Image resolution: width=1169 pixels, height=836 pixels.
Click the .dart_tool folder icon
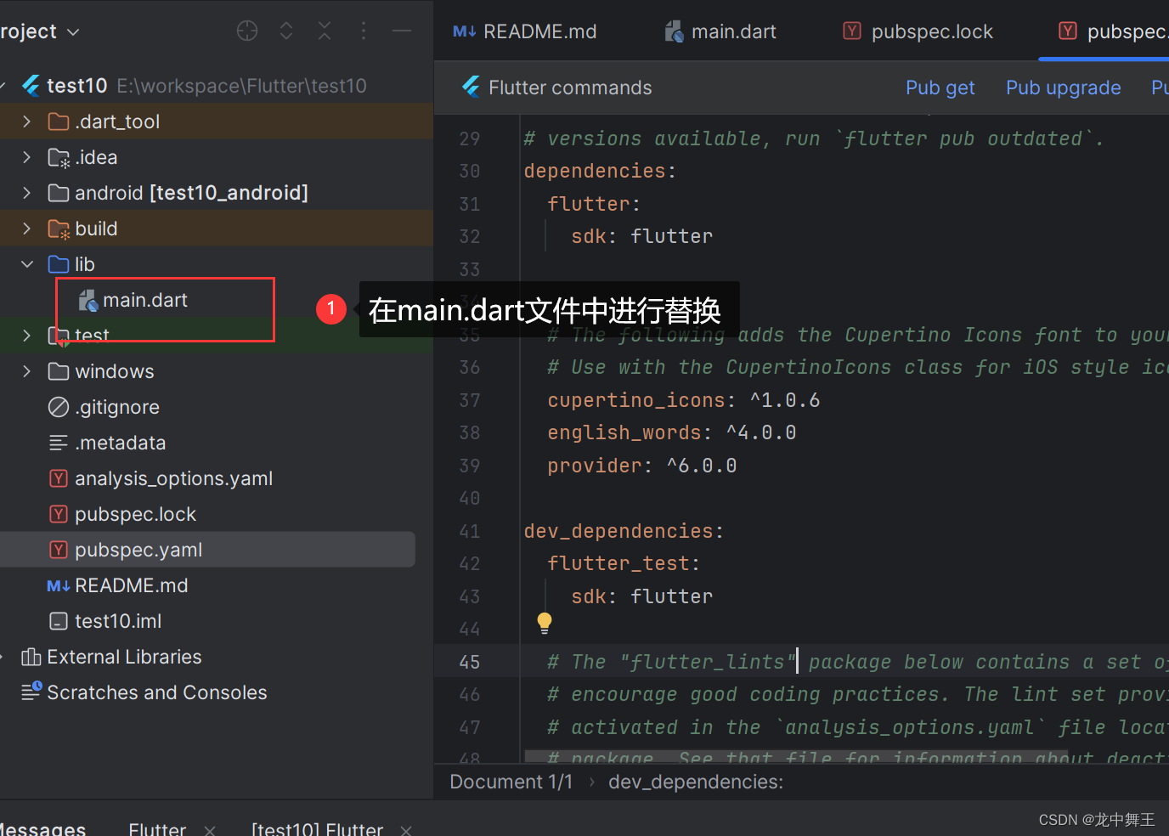(59, 121)
